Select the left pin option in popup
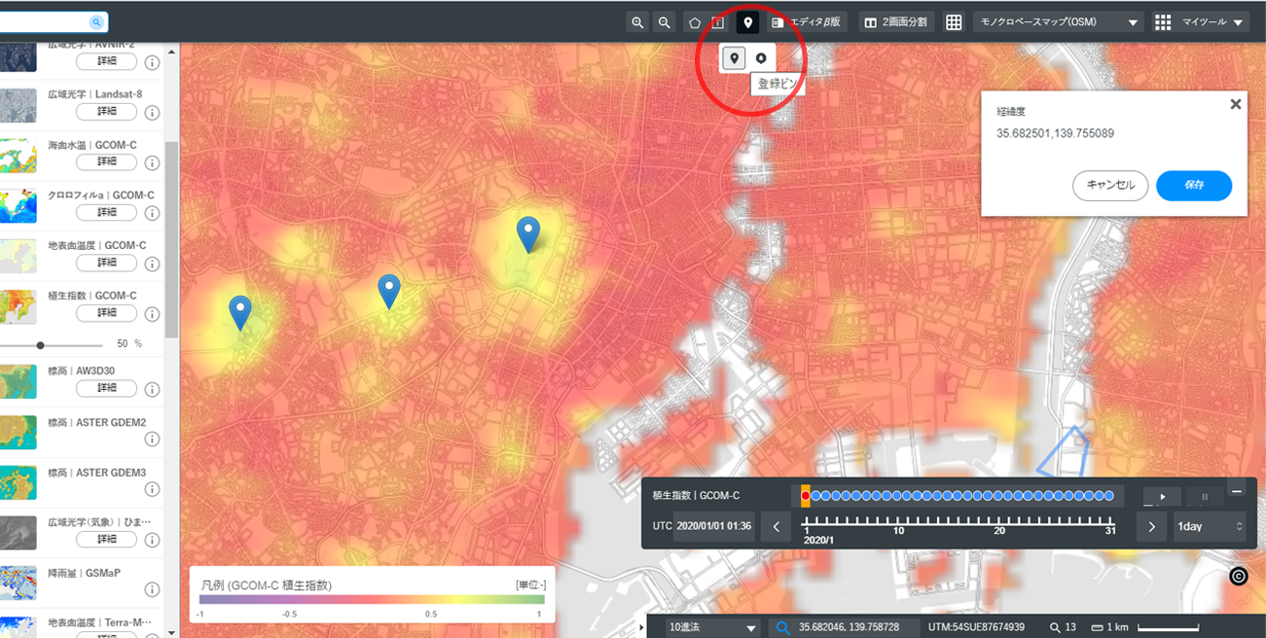The image size is (1266, 638). (735, 59)
